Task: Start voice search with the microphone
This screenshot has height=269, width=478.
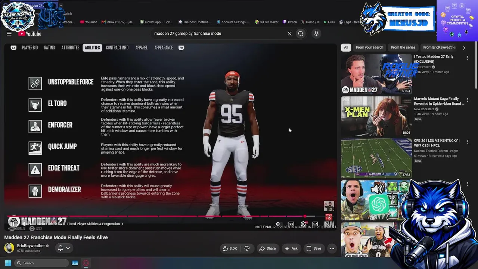Action: [316, 34]
